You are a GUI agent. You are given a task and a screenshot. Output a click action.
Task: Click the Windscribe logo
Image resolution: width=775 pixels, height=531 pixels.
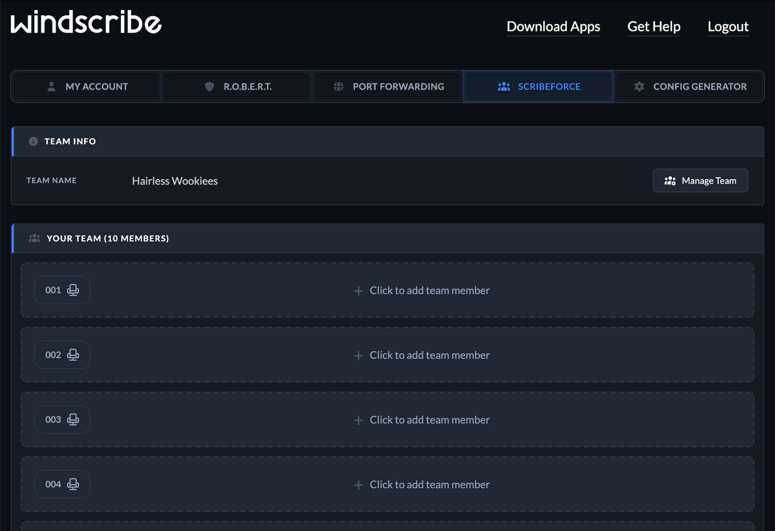[x=86, y=22]
